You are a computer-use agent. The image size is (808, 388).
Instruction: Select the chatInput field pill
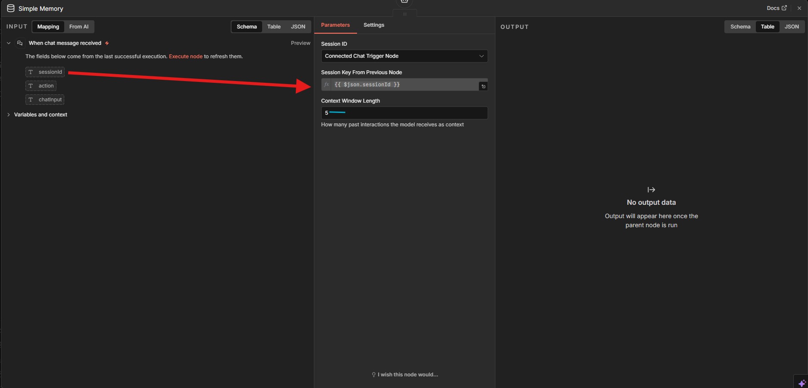[x=45, y=100]
